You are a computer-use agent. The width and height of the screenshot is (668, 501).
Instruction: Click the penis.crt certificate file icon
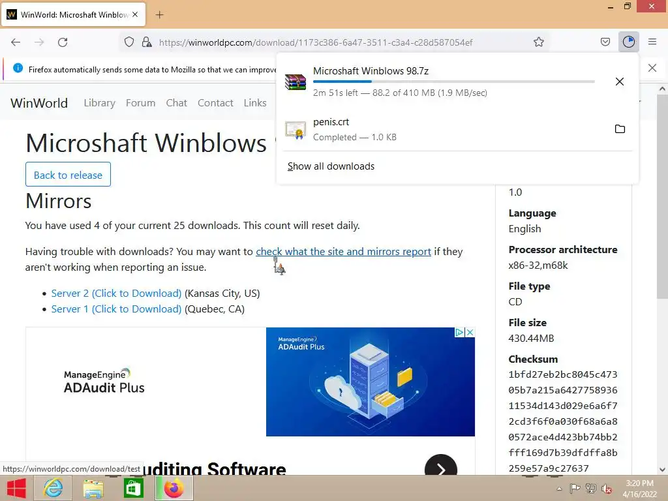[296, 130]
